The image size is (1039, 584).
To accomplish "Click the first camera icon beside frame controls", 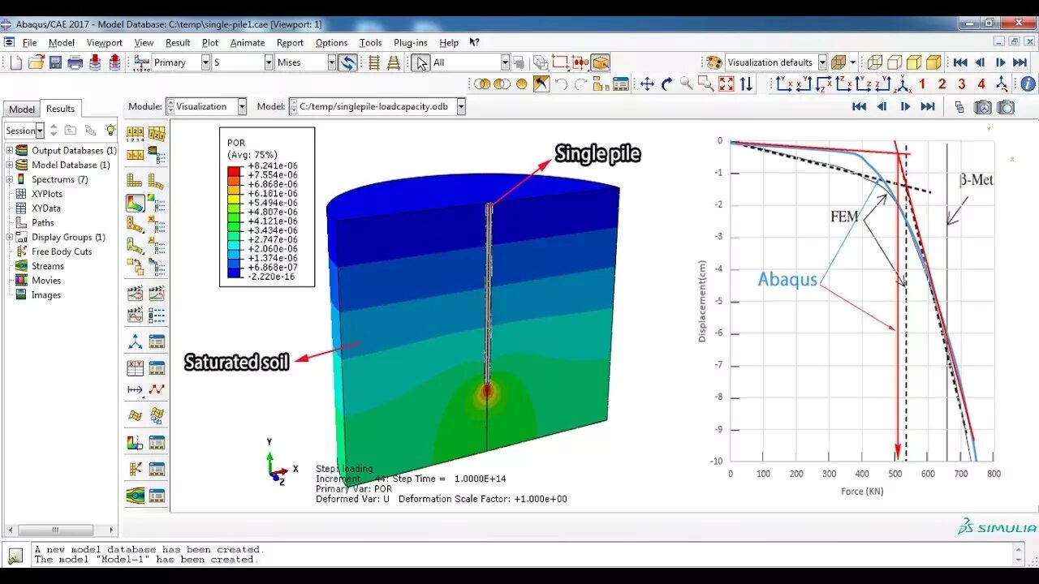I will point(983,107).
